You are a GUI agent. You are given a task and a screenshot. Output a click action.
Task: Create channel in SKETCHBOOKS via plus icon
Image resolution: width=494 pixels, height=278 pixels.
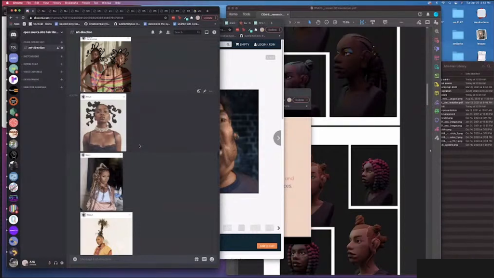62,56
